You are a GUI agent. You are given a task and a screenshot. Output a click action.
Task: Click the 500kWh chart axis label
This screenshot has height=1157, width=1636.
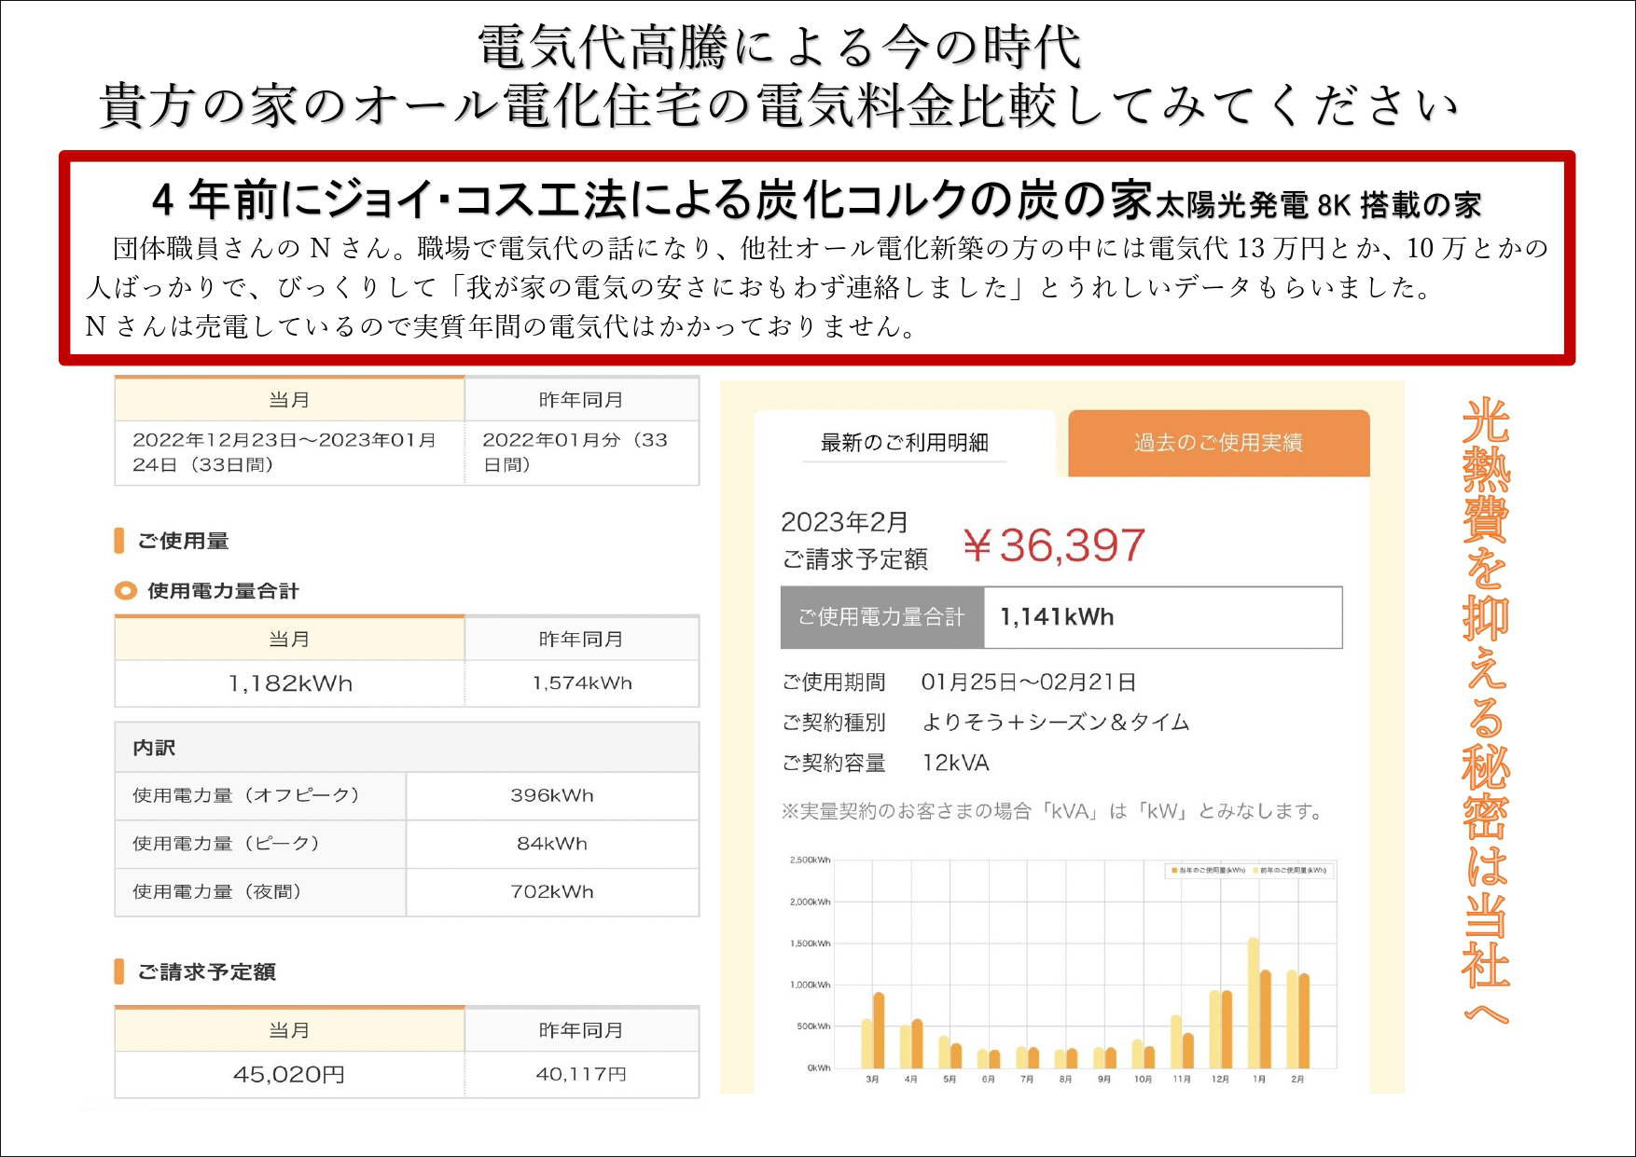click(813, 1026)
